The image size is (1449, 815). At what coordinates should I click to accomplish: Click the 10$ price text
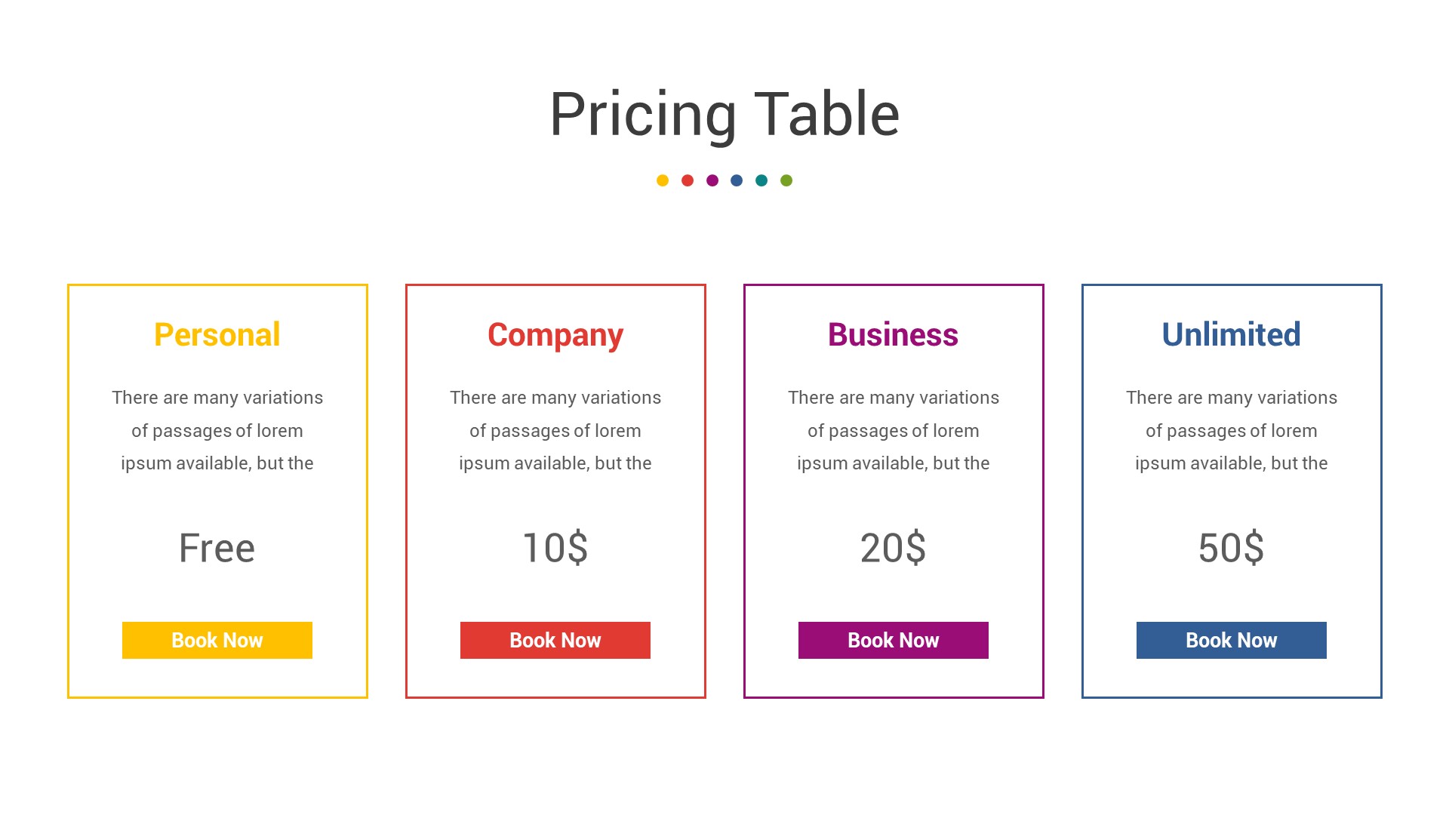[x=555, y=548]
